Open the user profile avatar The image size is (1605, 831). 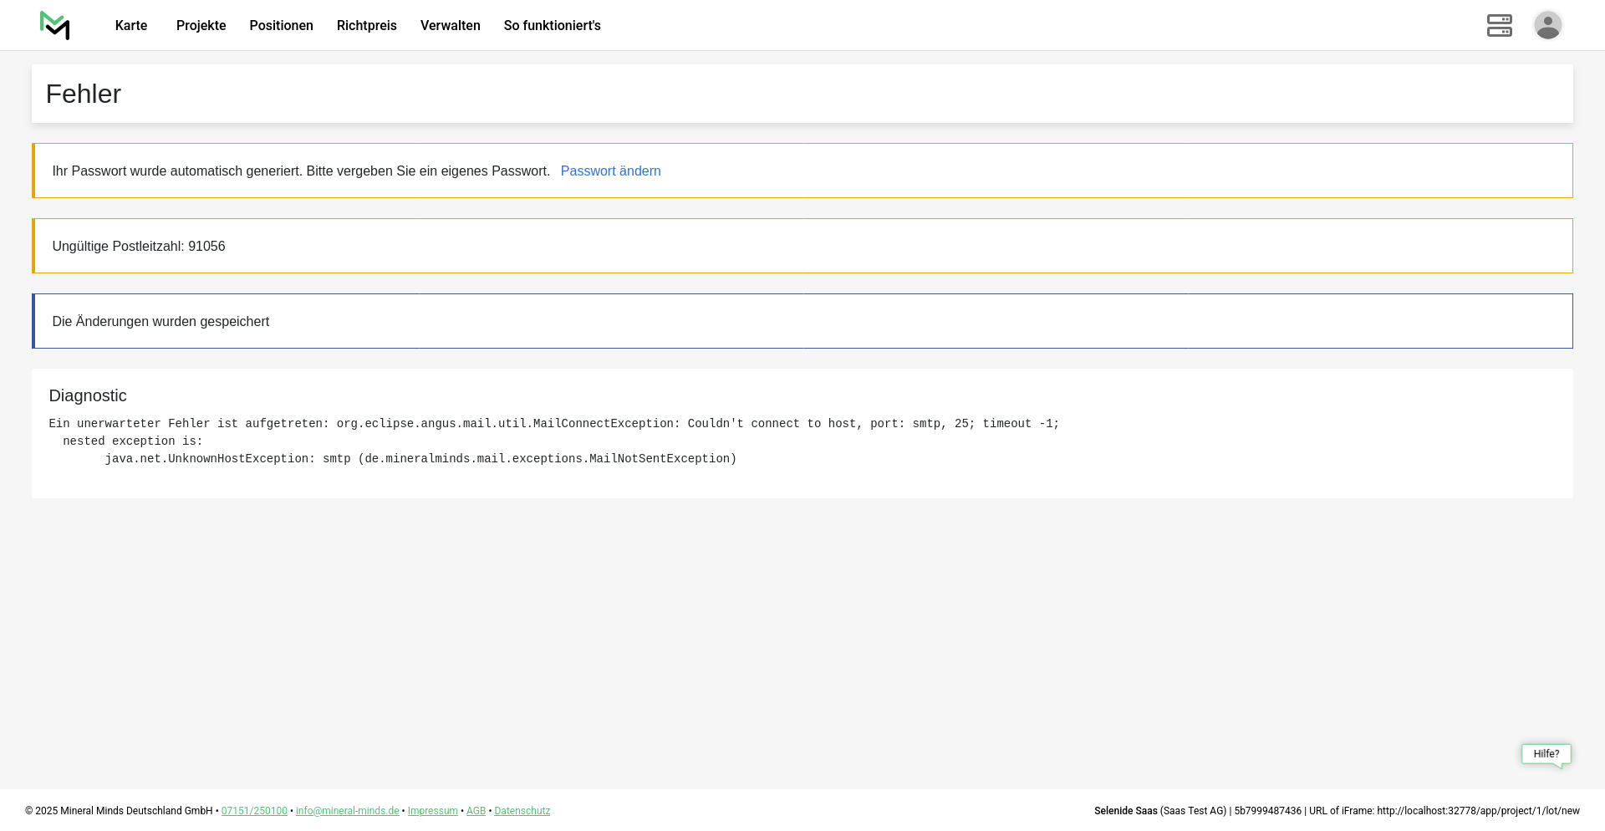coord(1547,25)
